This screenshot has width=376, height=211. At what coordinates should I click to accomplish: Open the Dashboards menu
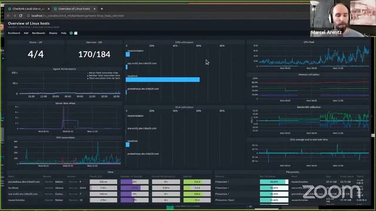click(x=39, y=33)
